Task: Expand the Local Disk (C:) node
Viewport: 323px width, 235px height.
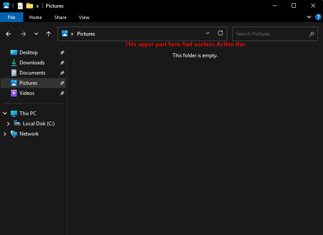Action: tap(8, 124)
